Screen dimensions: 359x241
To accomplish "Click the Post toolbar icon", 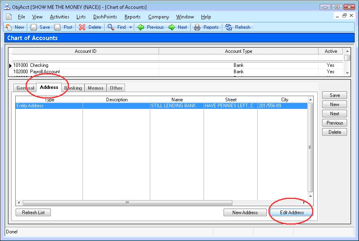I will [x=58, y=27].
